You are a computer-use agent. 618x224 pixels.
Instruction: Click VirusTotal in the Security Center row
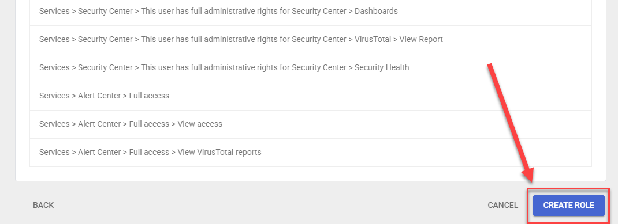373,39
